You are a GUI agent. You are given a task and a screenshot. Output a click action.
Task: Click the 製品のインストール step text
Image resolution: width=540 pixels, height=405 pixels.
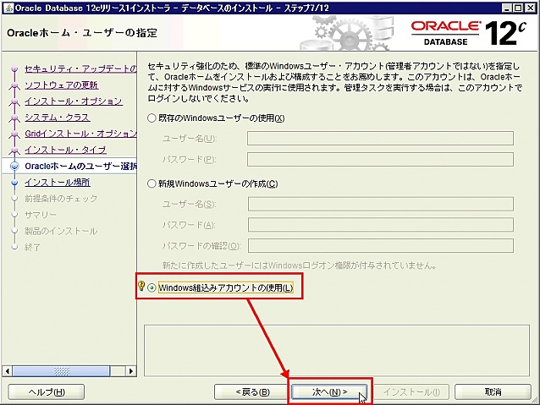tap(61, 231)
